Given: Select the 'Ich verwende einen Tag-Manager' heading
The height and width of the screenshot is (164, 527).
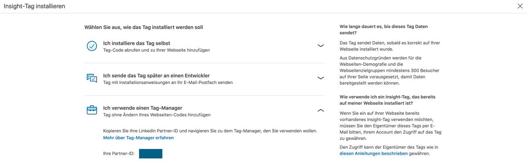Looking at the screenshot, I should coord(143,108).
